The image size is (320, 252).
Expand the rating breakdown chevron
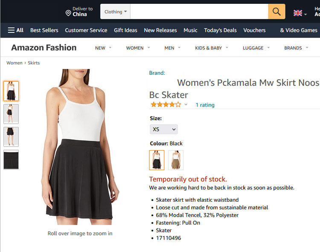(186, 104)
